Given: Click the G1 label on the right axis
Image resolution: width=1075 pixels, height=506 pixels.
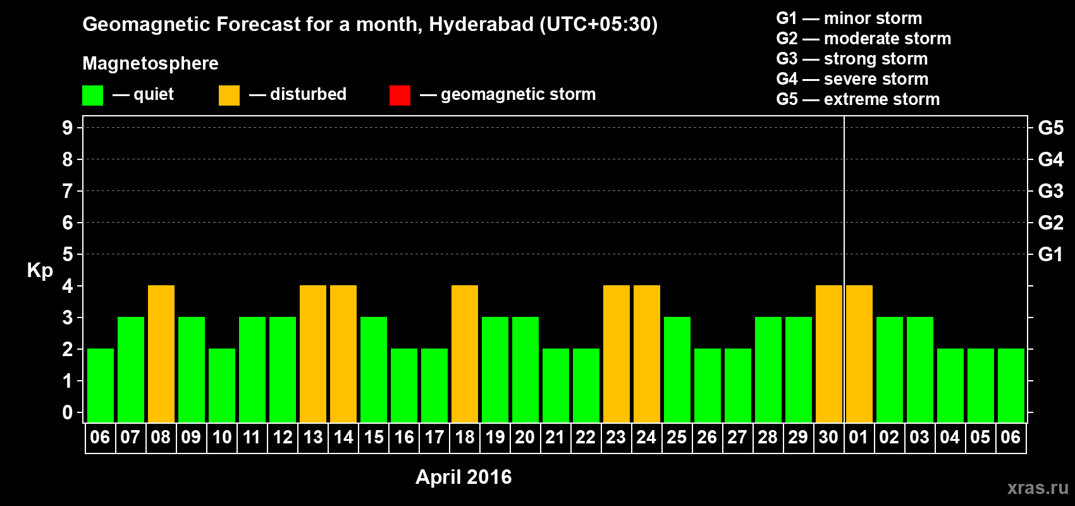Looking at the screenshot, I should point(1050,254).
